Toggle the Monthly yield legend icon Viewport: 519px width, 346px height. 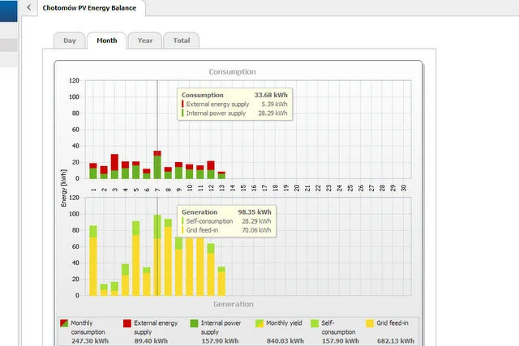[259, 323]
